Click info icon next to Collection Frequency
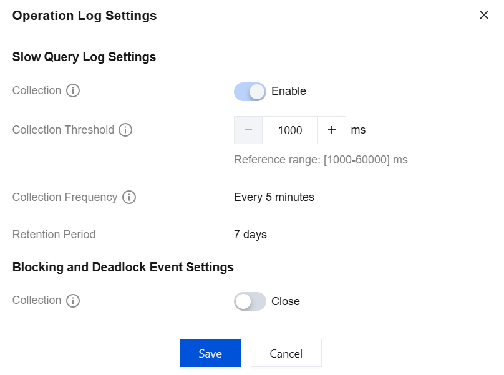Screen dimensions: 504x375 pos(129,198)
